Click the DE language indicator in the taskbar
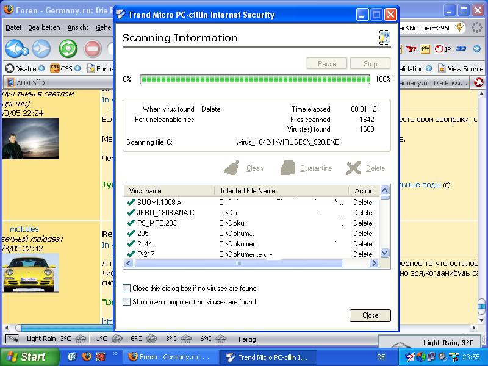The height and width of the screenshot is (366, 488). point(381,357)
